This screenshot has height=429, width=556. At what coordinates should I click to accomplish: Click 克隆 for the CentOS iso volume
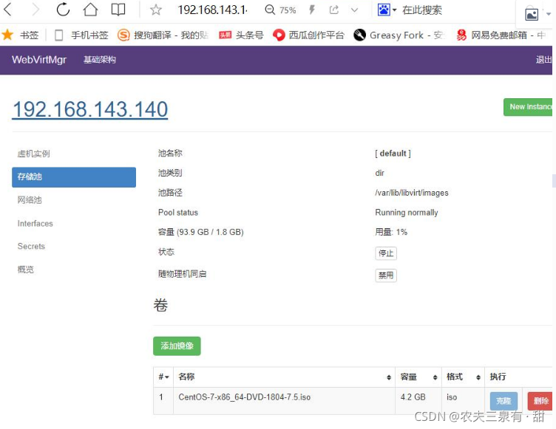pyautogui.click(x=504, y=401)
